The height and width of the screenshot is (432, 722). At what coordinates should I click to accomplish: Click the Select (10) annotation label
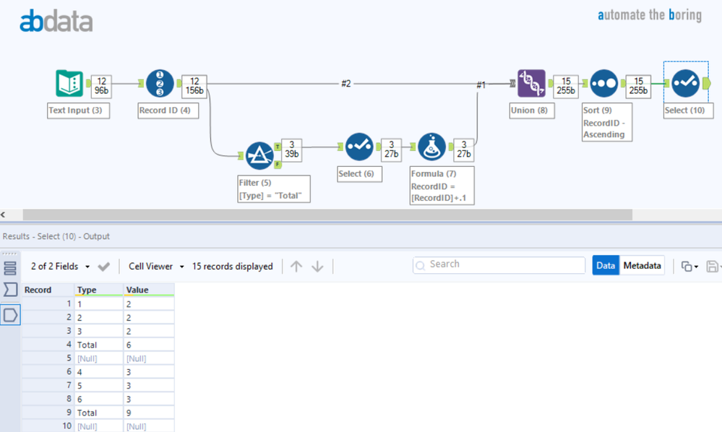688,111
